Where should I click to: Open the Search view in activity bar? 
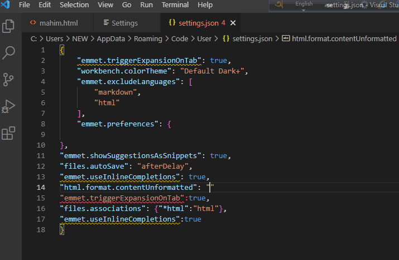(x=8, y=53)
